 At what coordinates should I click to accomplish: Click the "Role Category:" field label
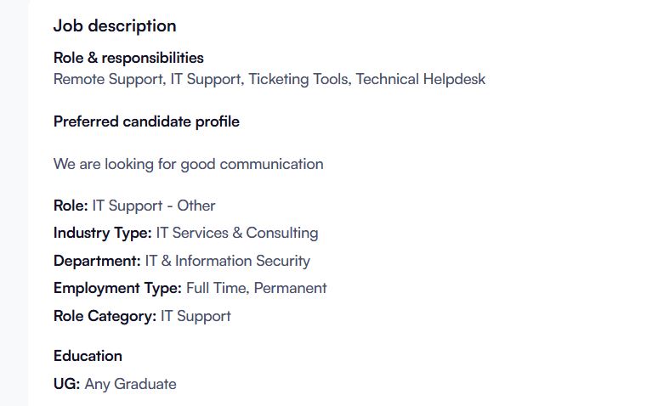(105, 316)
